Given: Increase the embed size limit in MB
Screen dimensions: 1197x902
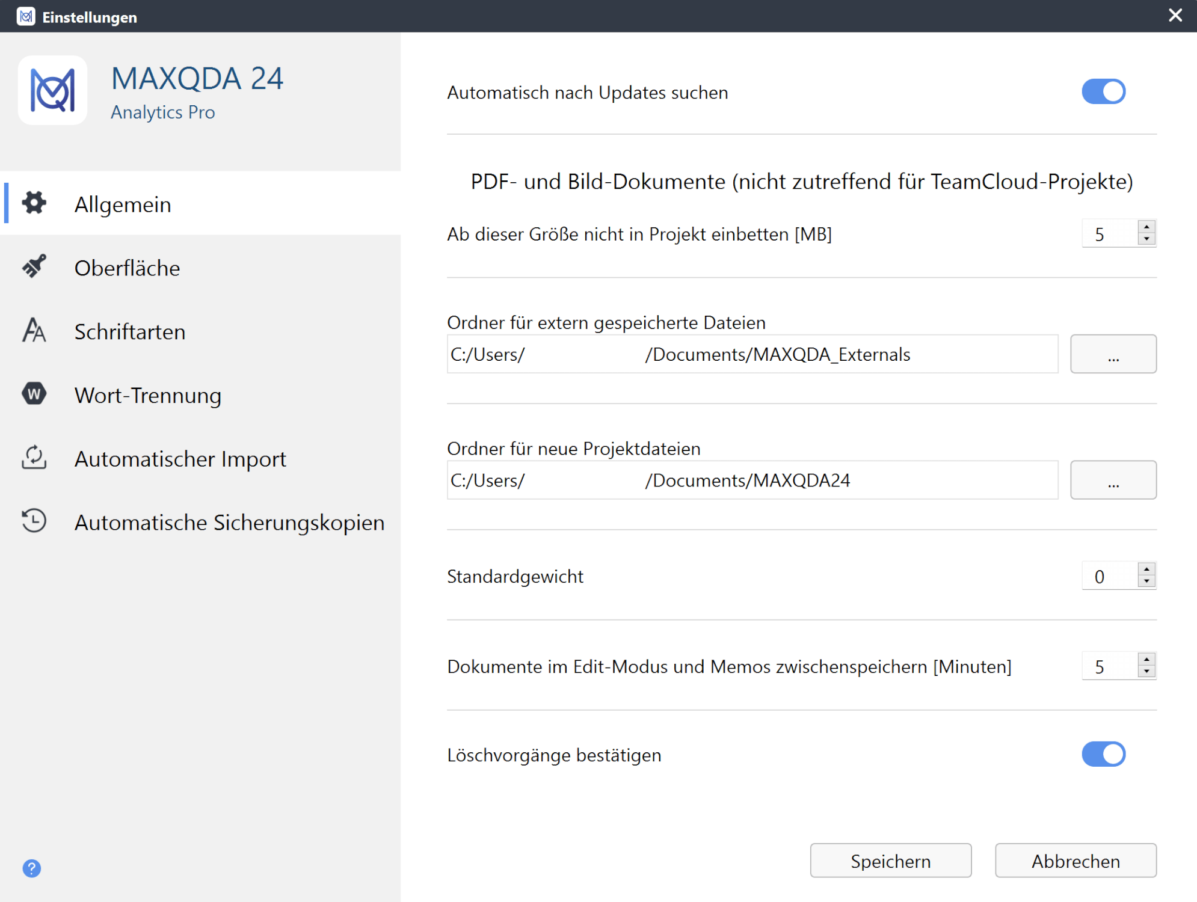Looking at the screenshot, I should pos(1147,227).
